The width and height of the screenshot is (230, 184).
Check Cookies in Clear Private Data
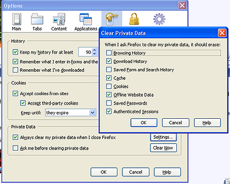(x=109, y=86)
